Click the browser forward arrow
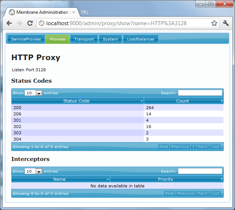The width and height of the screenshot is (235, 210). 19,23
